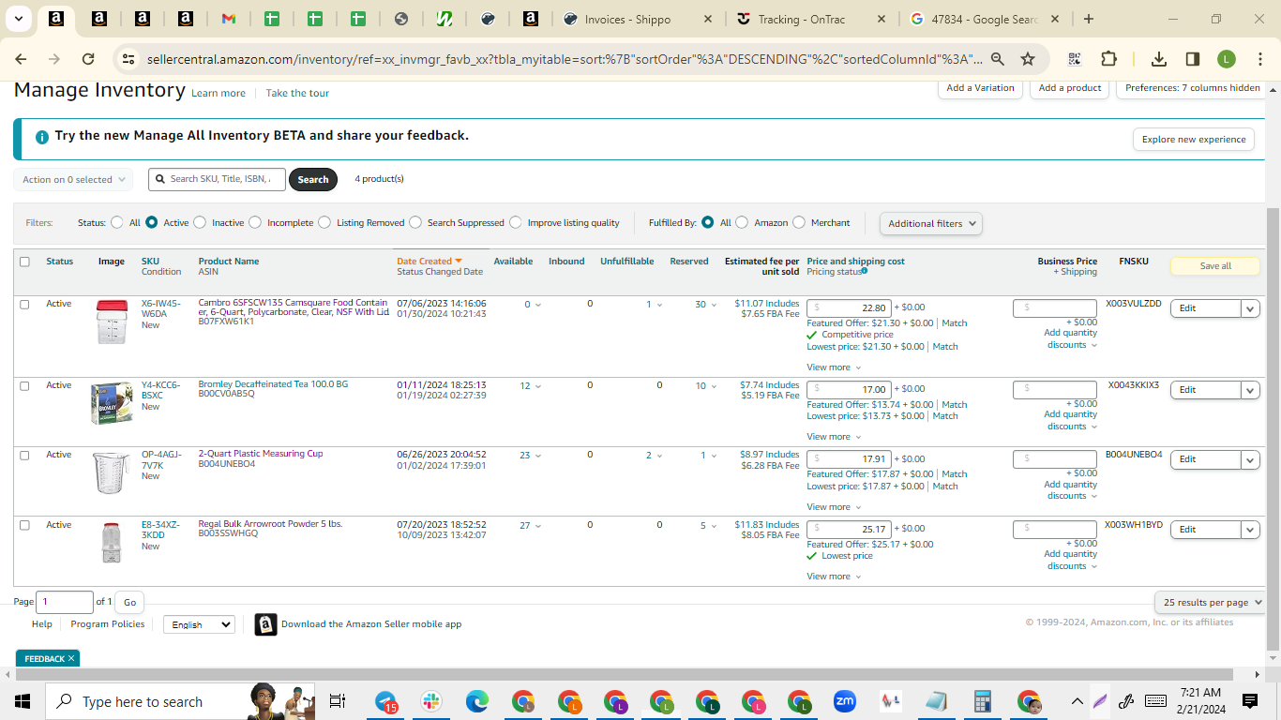Click the Amazon Seller mobile app icon
This screenshot has width=1281, height=720.
[x=266, y=624]
